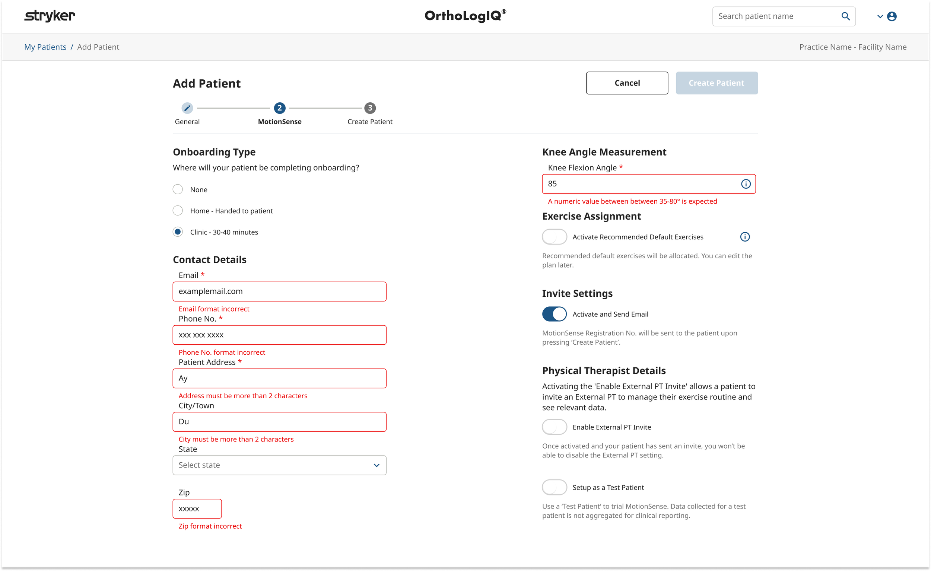Click the Create Patient button
Screen dimensions: 931x571
716,83
